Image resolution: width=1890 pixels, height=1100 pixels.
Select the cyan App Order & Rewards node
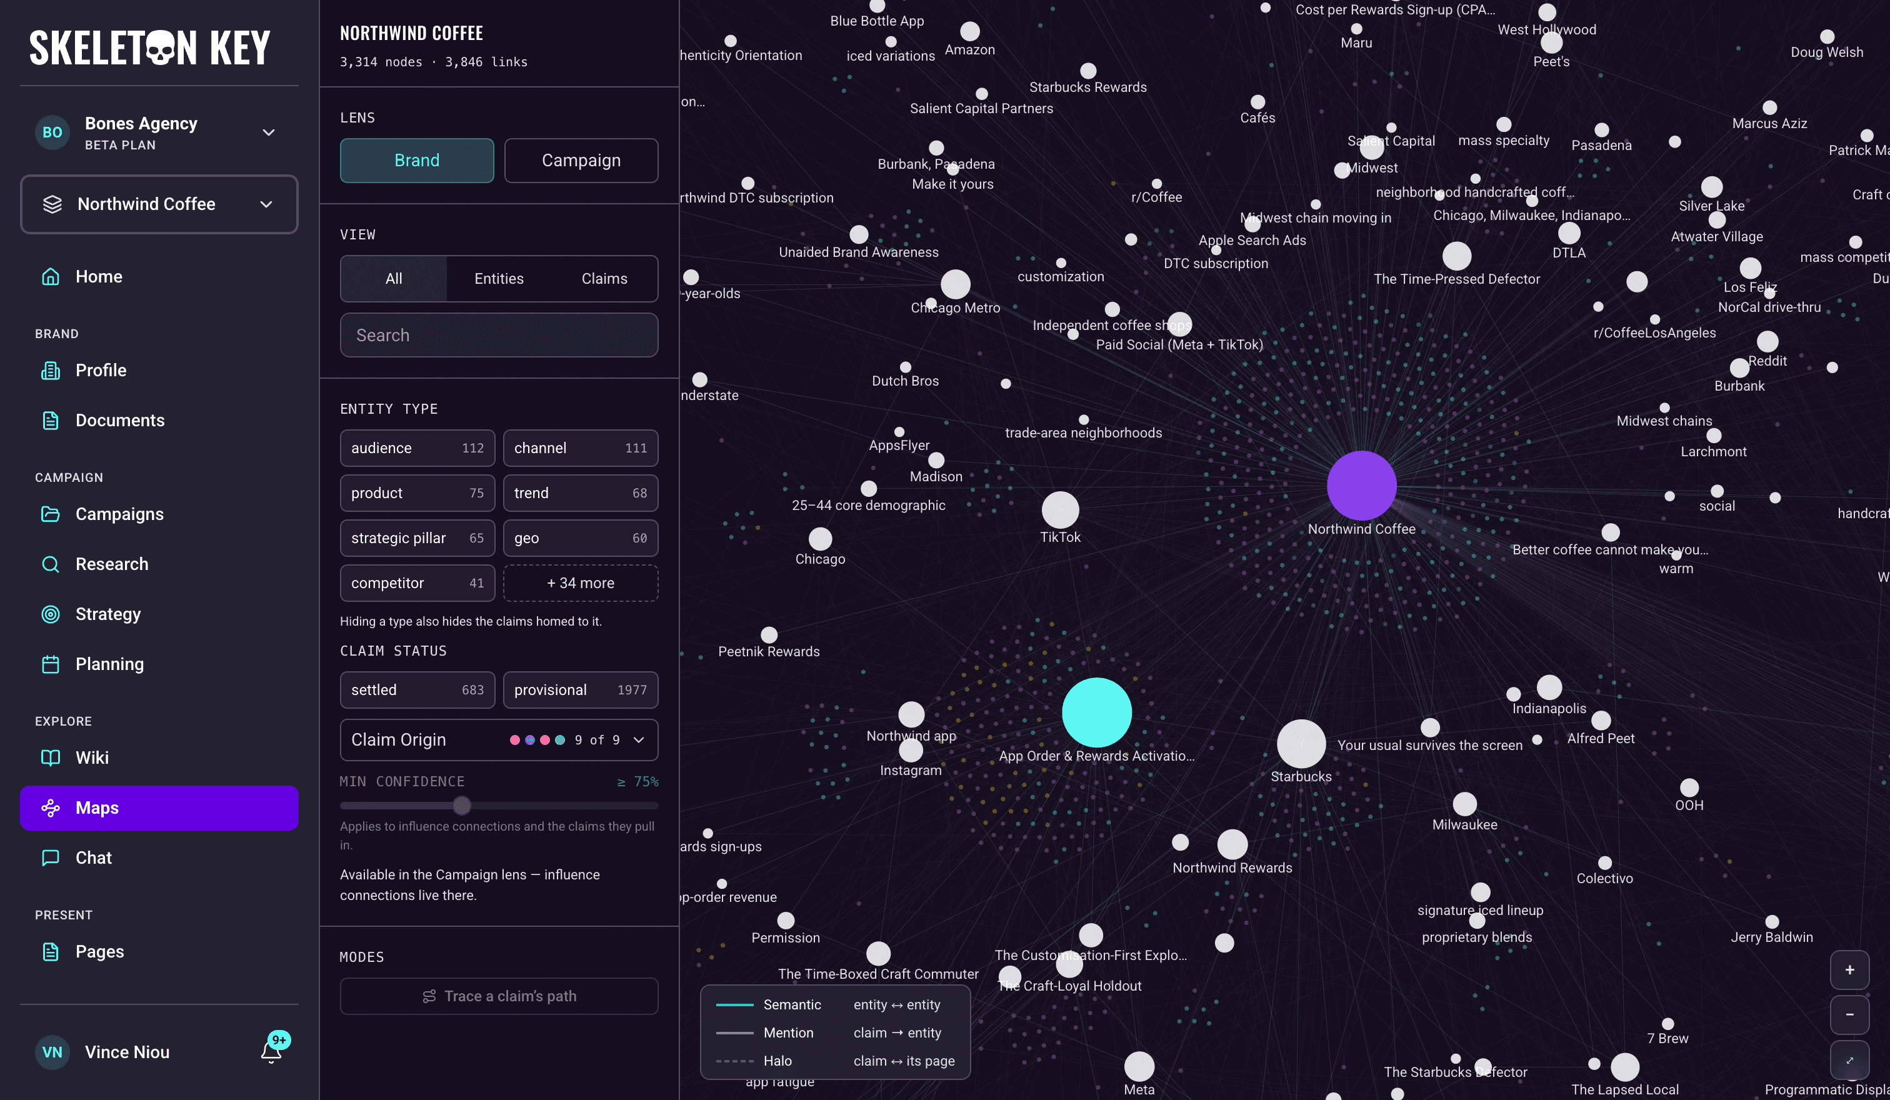1096,712
